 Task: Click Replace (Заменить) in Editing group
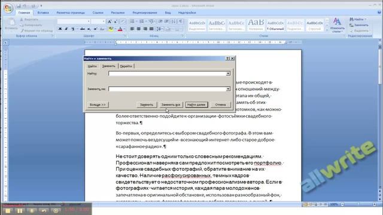(x=359, y=25)
